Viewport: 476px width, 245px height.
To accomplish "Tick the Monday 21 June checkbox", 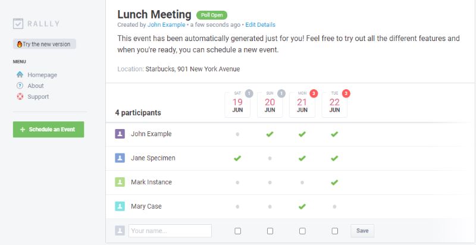I will coord(302,231).
